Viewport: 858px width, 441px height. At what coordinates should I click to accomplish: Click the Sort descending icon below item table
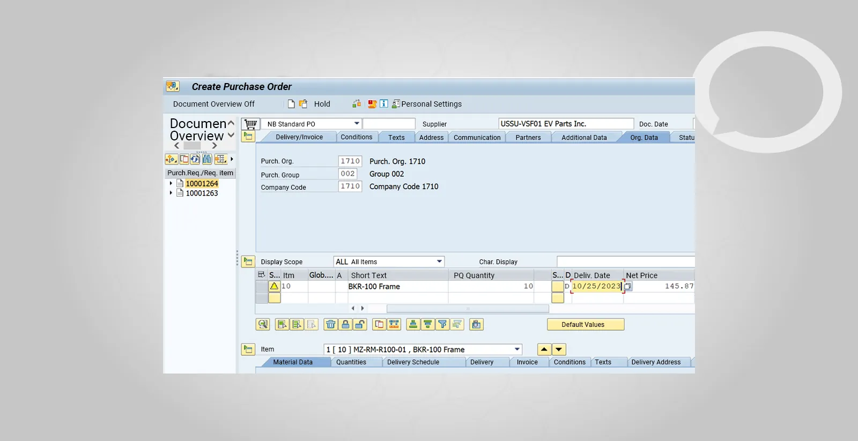click(427, 324)
